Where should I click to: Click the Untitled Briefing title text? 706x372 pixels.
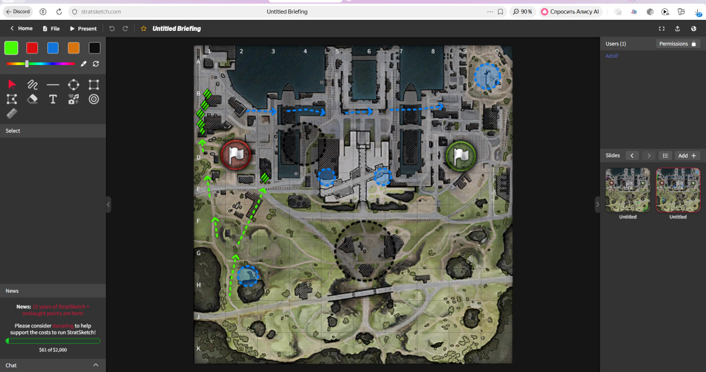(x=176, y=29)
